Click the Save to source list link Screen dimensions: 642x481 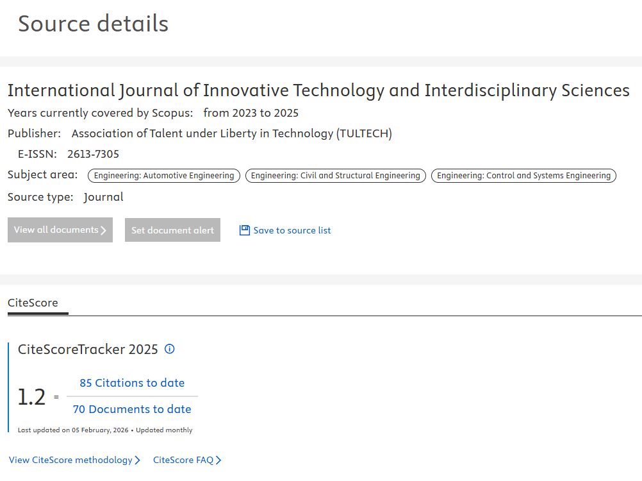(292, 230)
